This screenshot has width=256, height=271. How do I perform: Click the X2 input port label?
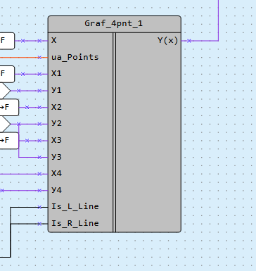pos(56,107)
